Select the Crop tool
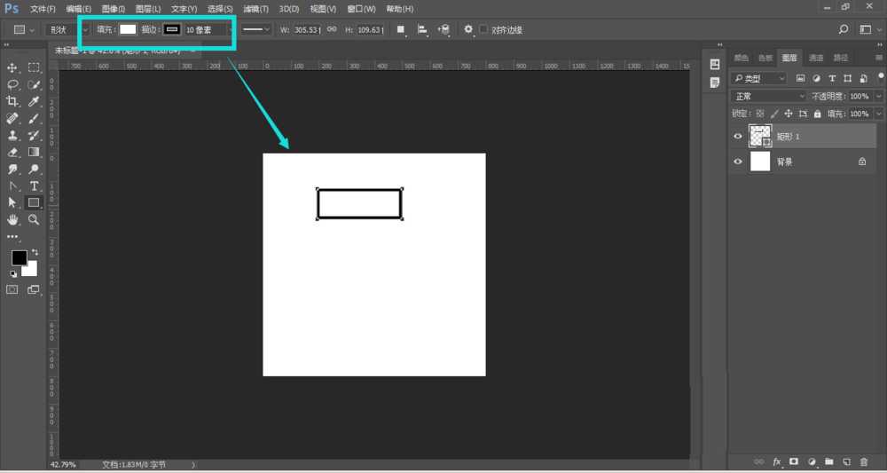This screenshot has height=473, width=887. tap(13, 101)
